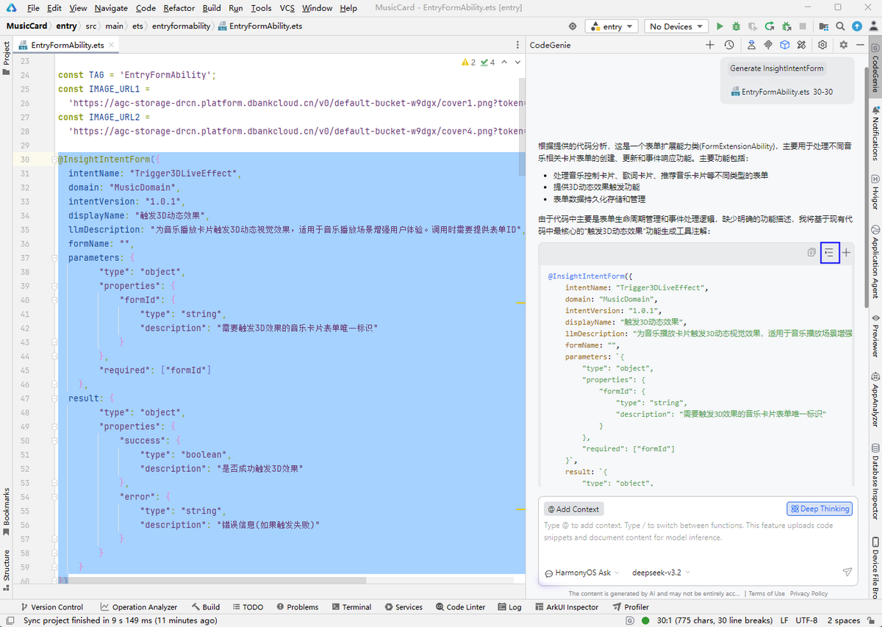
Task: Click the Add Context button
Action: tap(573, 509)
